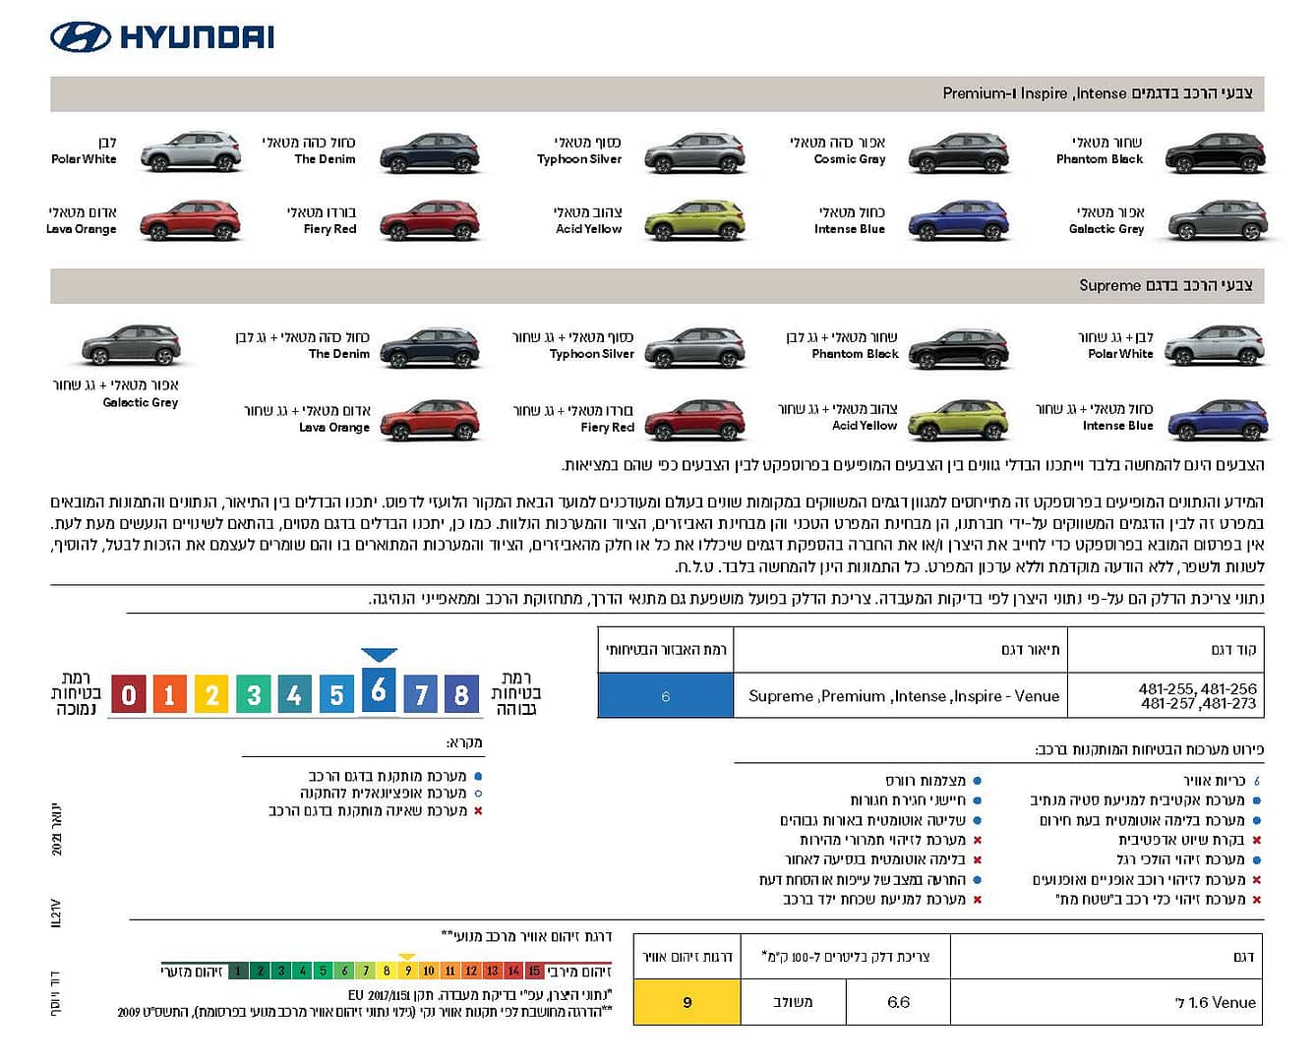The image size is (1315, 1062).
Task: Choose the Typhoon Silver car in Supreme section
Action: click(x=695, y=347)
